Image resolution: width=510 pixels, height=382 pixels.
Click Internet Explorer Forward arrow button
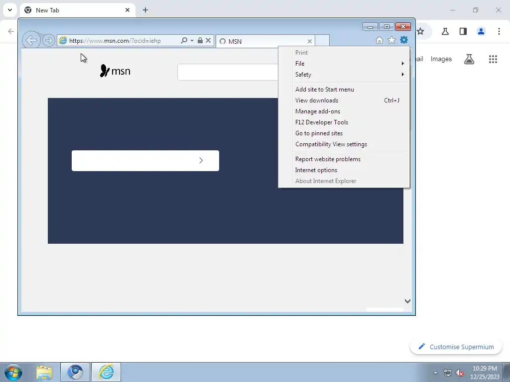point(48,41)
